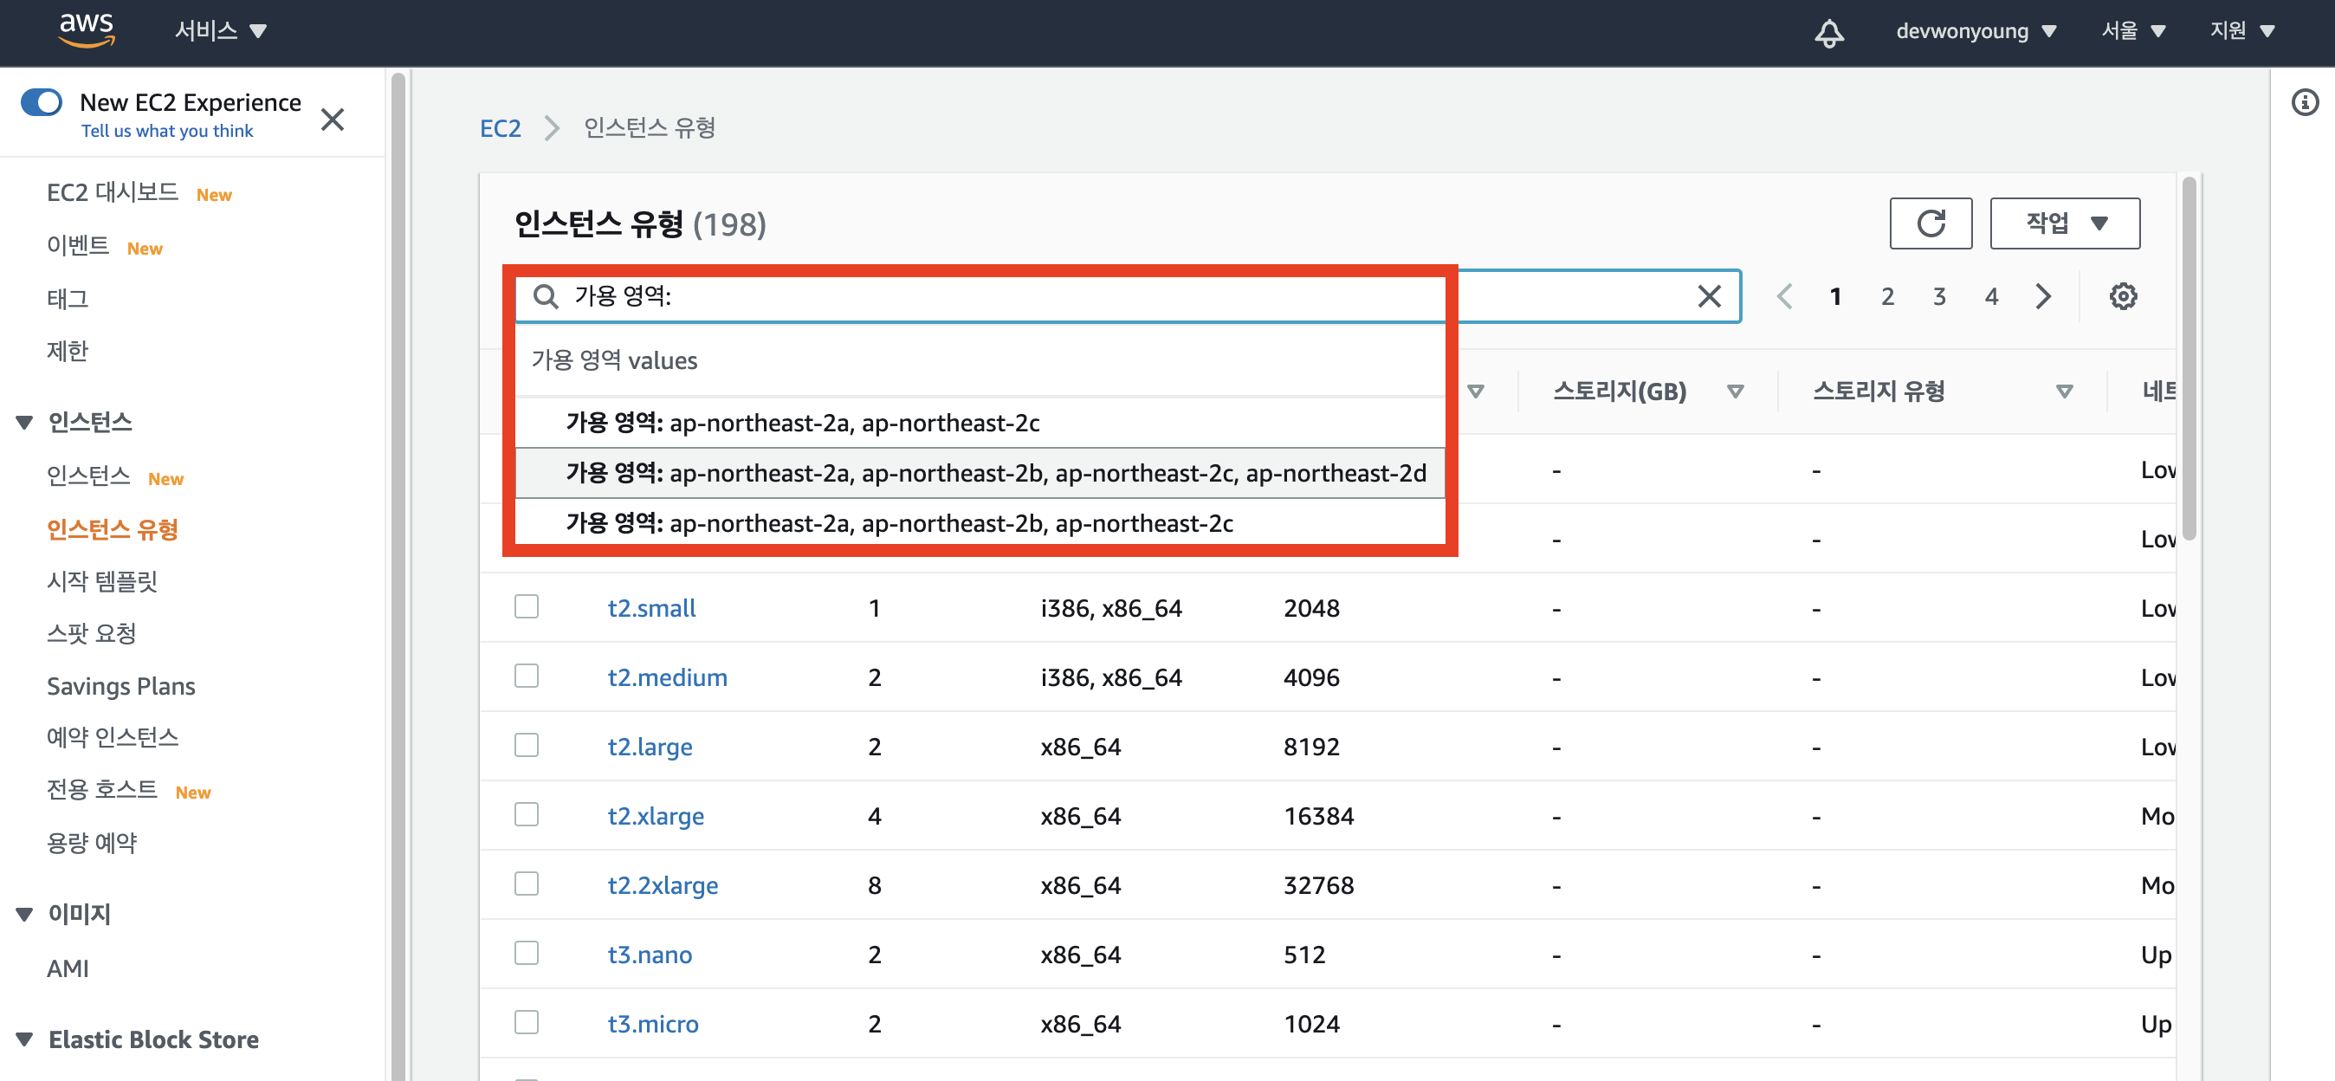Toggle the New EC2 Experience switch
The width and height of the screenshot is (2335, 1081).
tap(42, 102)
